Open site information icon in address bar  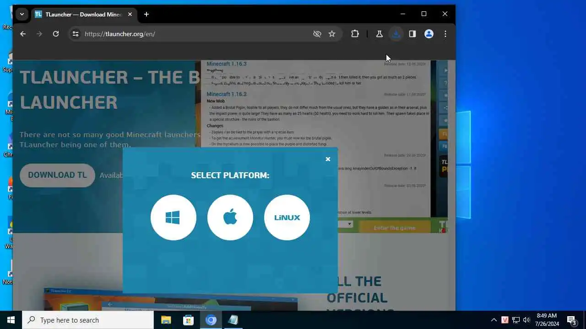76,34
